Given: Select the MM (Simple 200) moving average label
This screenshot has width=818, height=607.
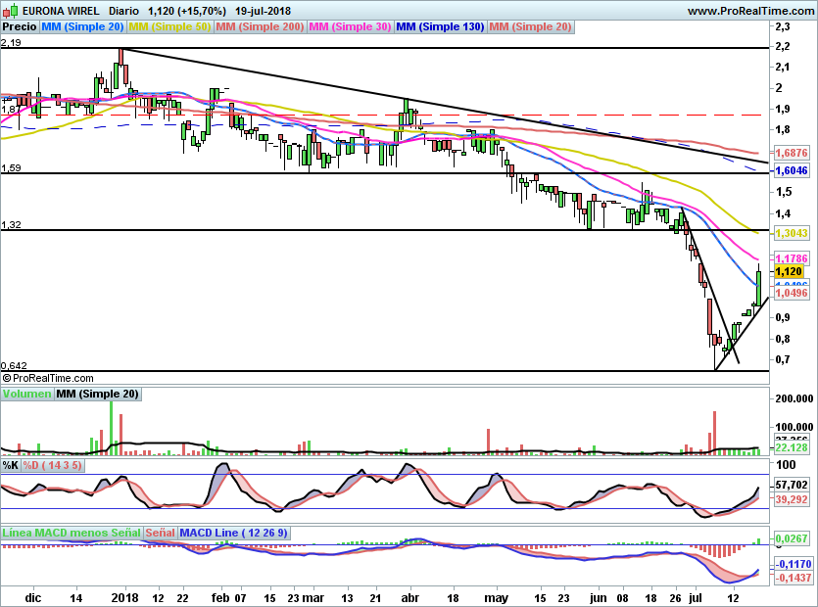Looking at the screenshot, I should pyautogui.click(x=260, y=27).
